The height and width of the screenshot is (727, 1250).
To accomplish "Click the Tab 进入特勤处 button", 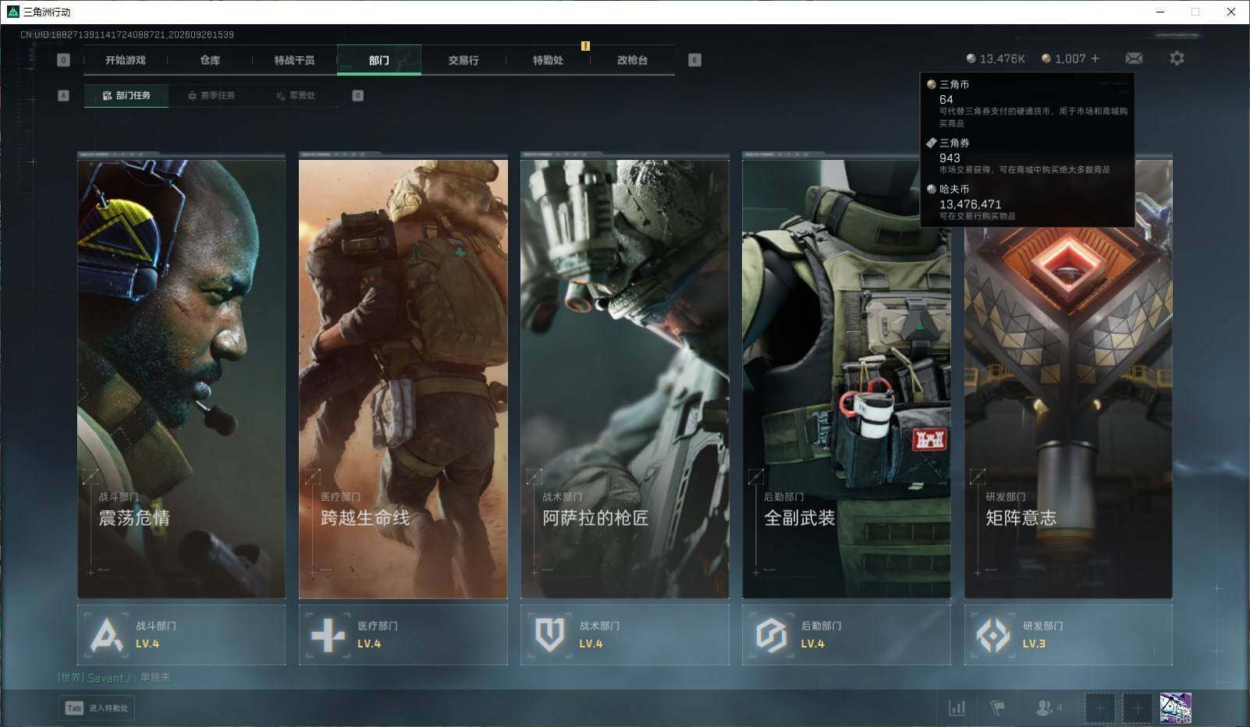I will [97, 707].
